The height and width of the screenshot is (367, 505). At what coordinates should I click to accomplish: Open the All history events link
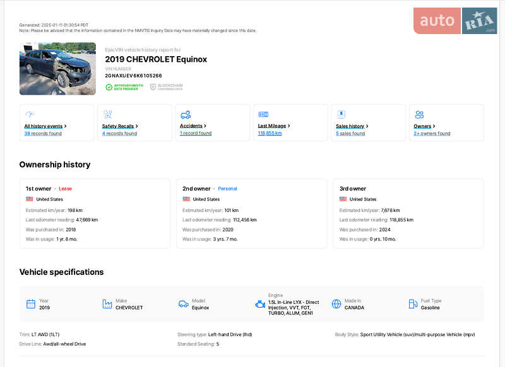[x=44, y=126]
